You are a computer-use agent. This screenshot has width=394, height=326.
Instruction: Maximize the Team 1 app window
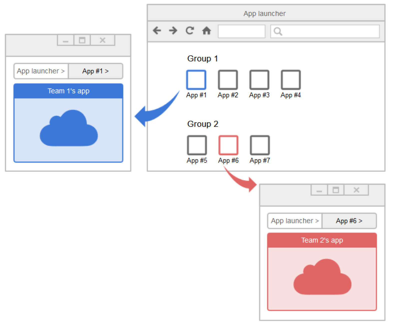[82, 40]
